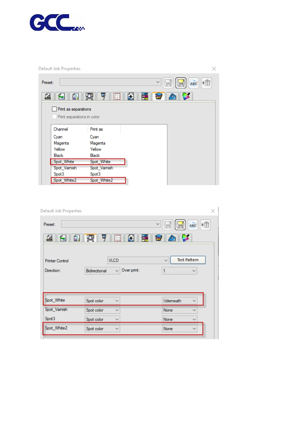Open Color eyedropper tab in Printer Control dialog

[186, 238]
